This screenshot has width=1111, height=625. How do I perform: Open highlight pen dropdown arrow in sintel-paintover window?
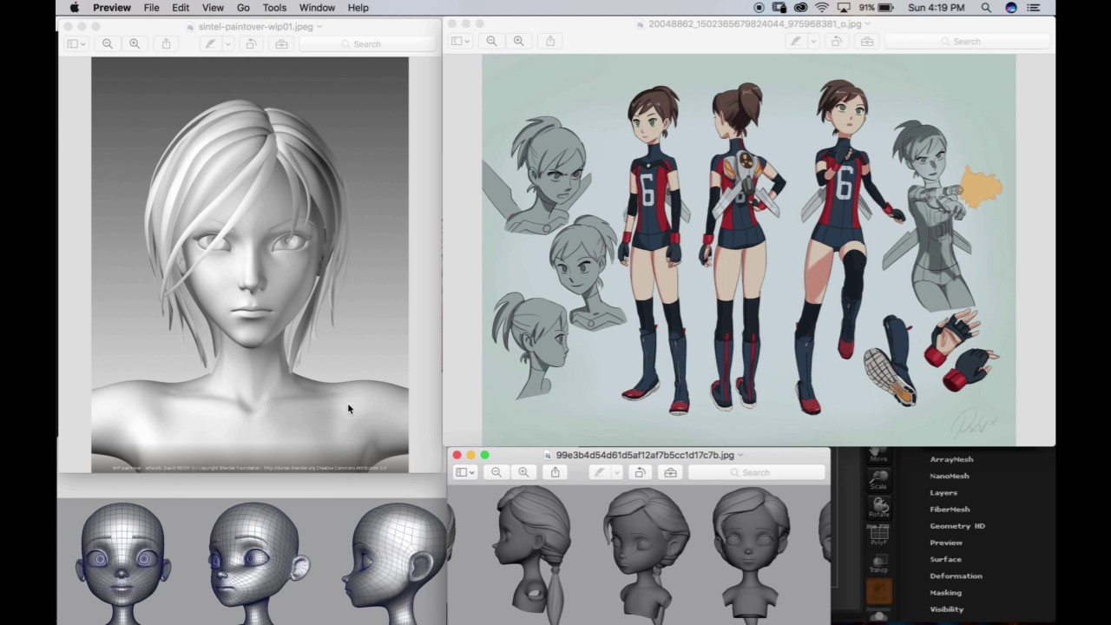pyautogui.click(x=228, y=43)
